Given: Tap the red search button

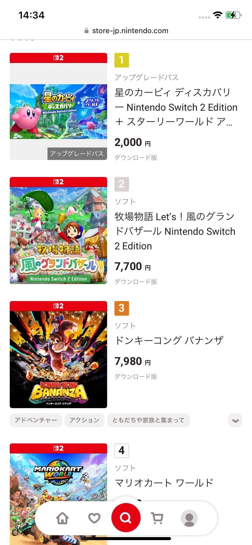Looking at the screenshot, I should coord(126,517).
